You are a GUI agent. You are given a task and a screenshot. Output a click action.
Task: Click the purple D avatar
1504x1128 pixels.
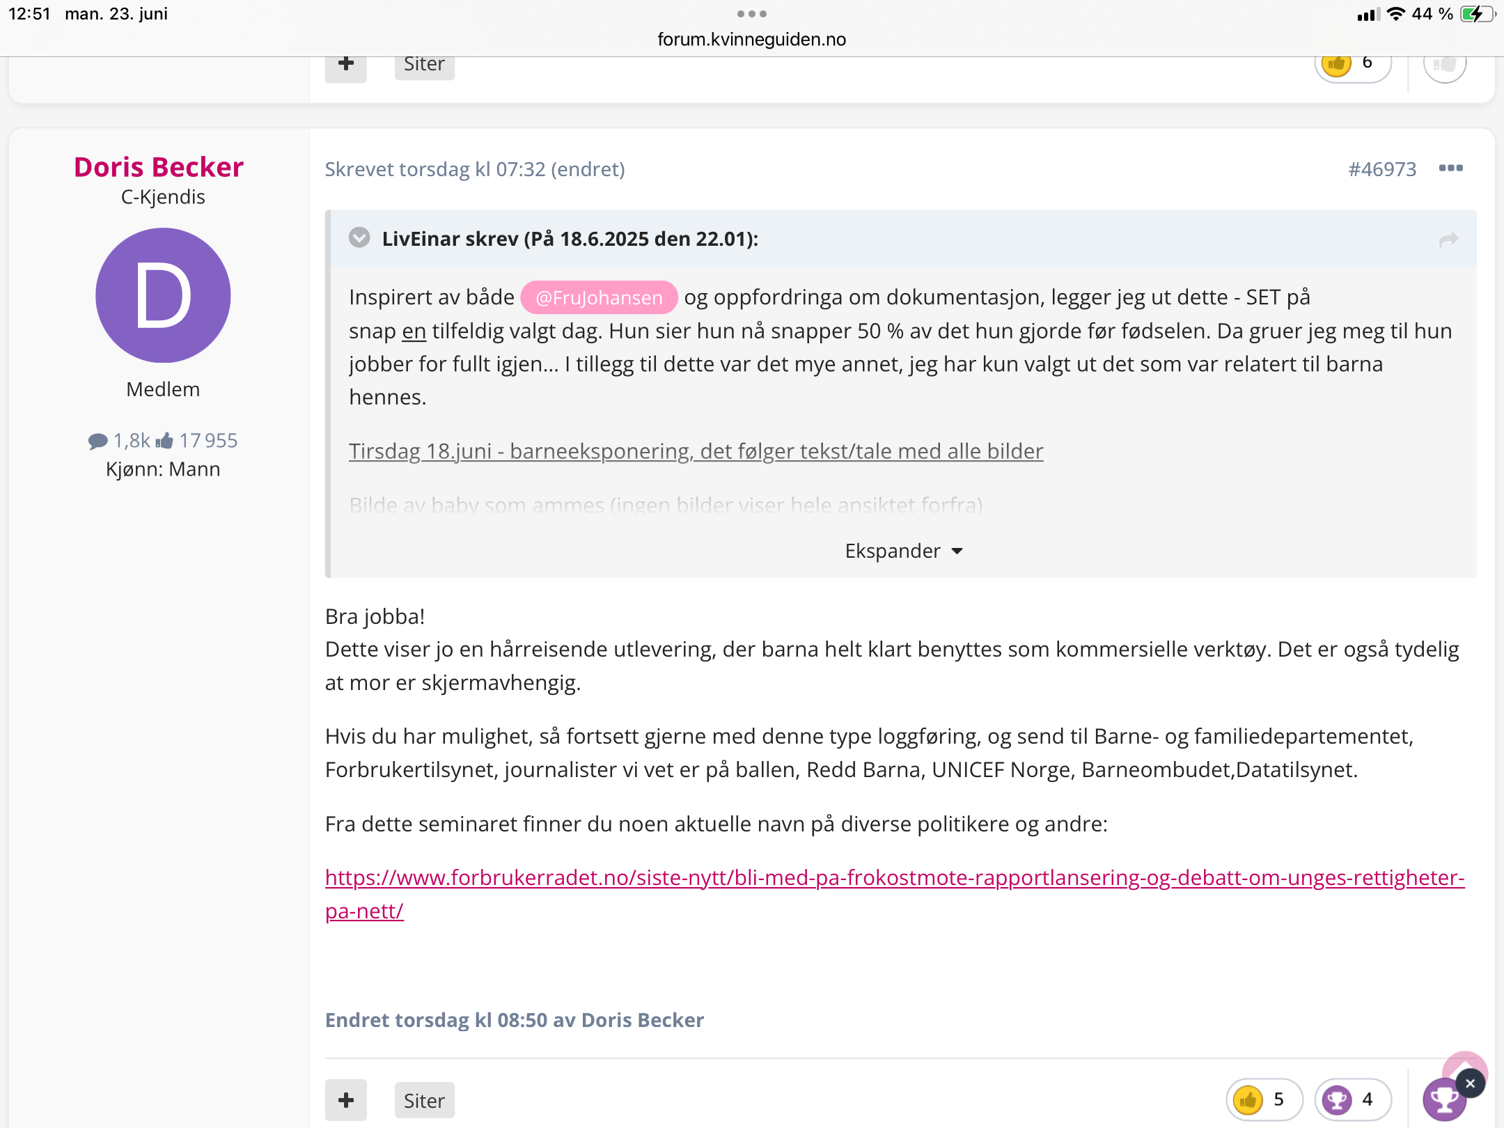tap(163, 295)
